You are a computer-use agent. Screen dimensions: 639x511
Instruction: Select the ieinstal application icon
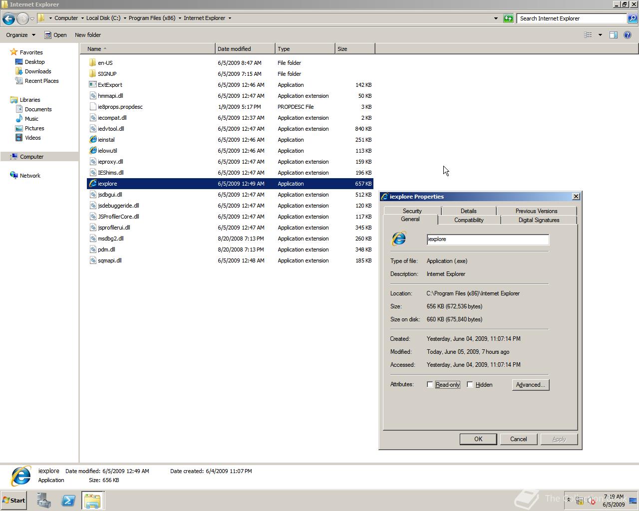92,140
